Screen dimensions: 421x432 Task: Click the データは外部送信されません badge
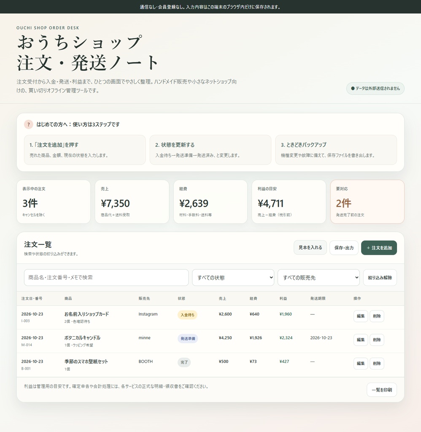(x=375, y=89)
